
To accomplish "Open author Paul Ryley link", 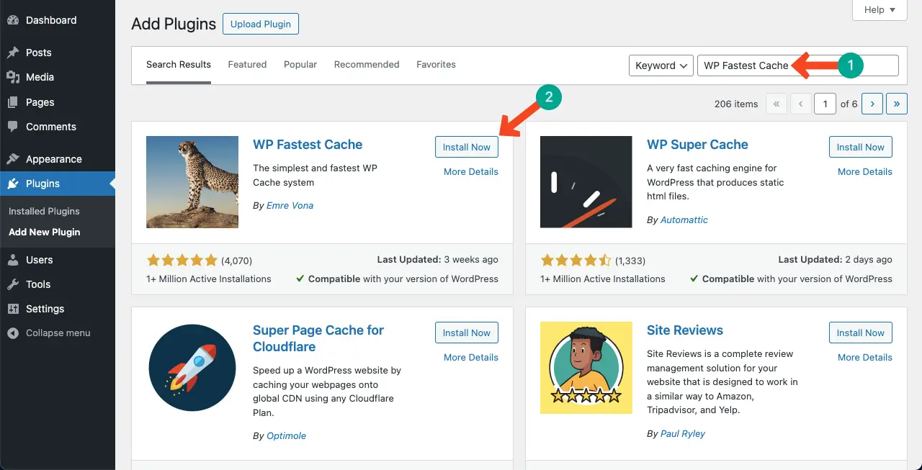I will (683, 434).
